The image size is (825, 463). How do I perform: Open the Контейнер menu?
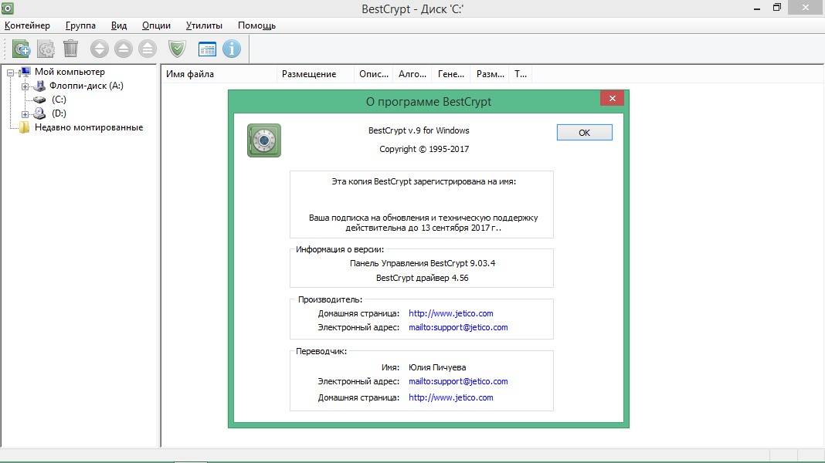pyautogui.click(x=27, y=25)
